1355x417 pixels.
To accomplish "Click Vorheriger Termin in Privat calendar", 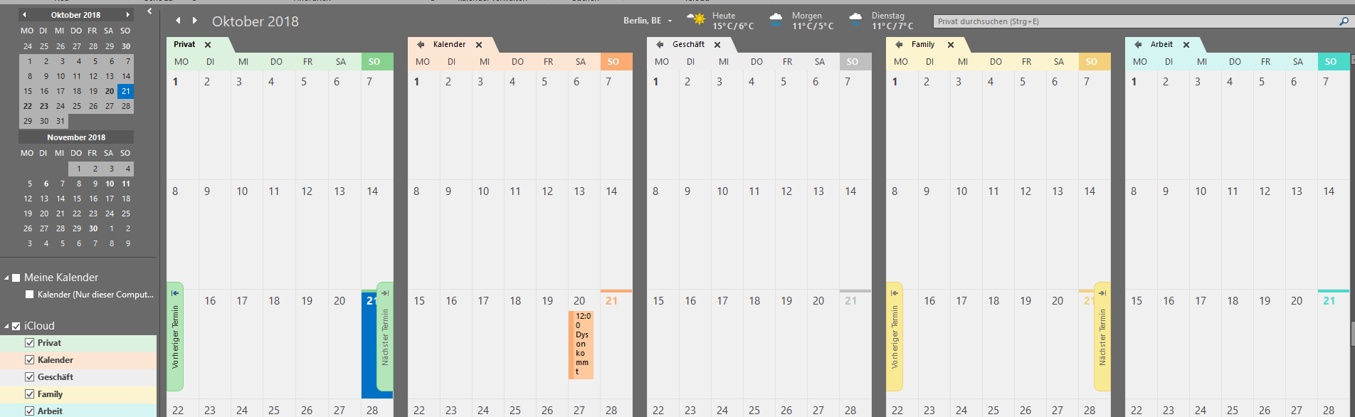I will pos(175,337).
